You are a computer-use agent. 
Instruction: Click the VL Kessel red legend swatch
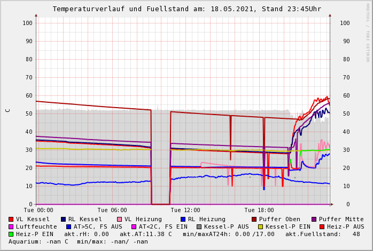pos(11,219)
